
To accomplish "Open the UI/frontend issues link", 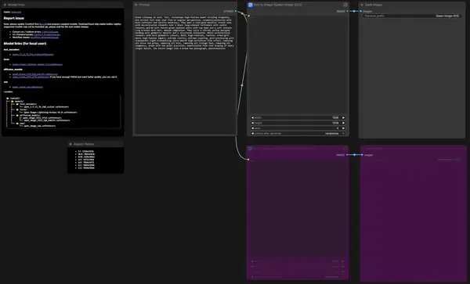I will tap(47, 34).
